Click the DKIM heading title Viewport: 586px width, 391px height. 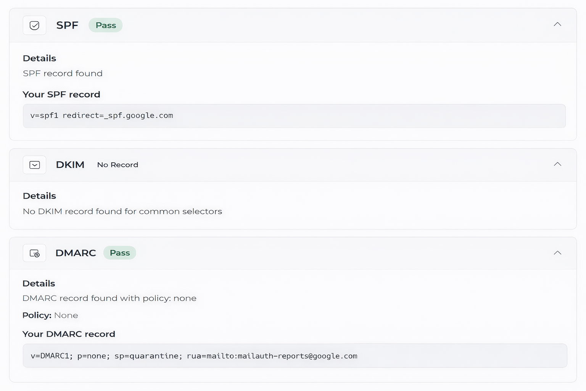pyautogui.click(x=70, y=165)
